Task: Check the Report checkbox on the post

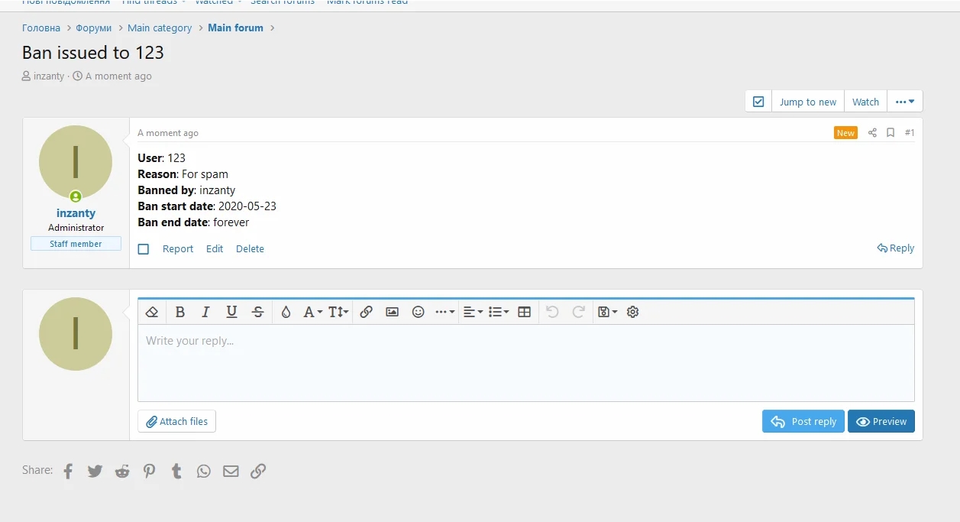Action: click(144, 248)
